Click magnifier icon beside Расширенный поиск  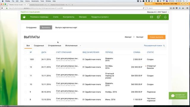[164, 45]
